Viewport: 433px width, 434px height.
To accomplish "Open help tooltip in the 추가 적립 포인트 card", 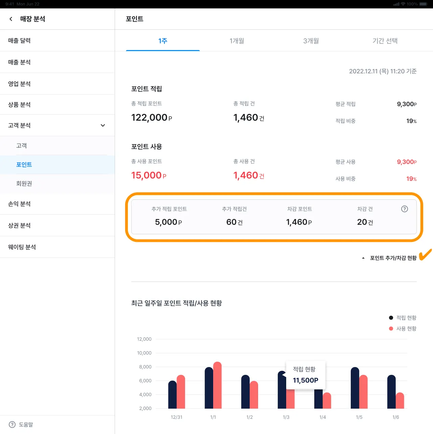I will 404,209.
